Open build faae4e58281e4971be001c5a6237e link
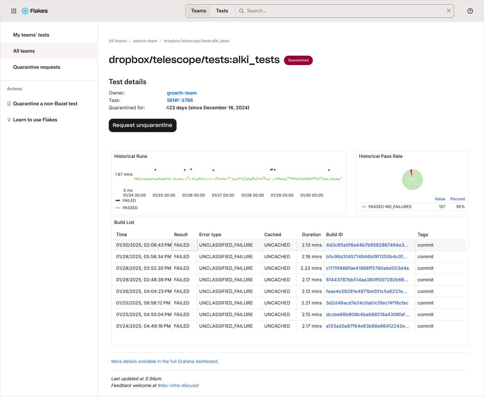The height and width of the screenshot is (397, 484). pos(367,291)
